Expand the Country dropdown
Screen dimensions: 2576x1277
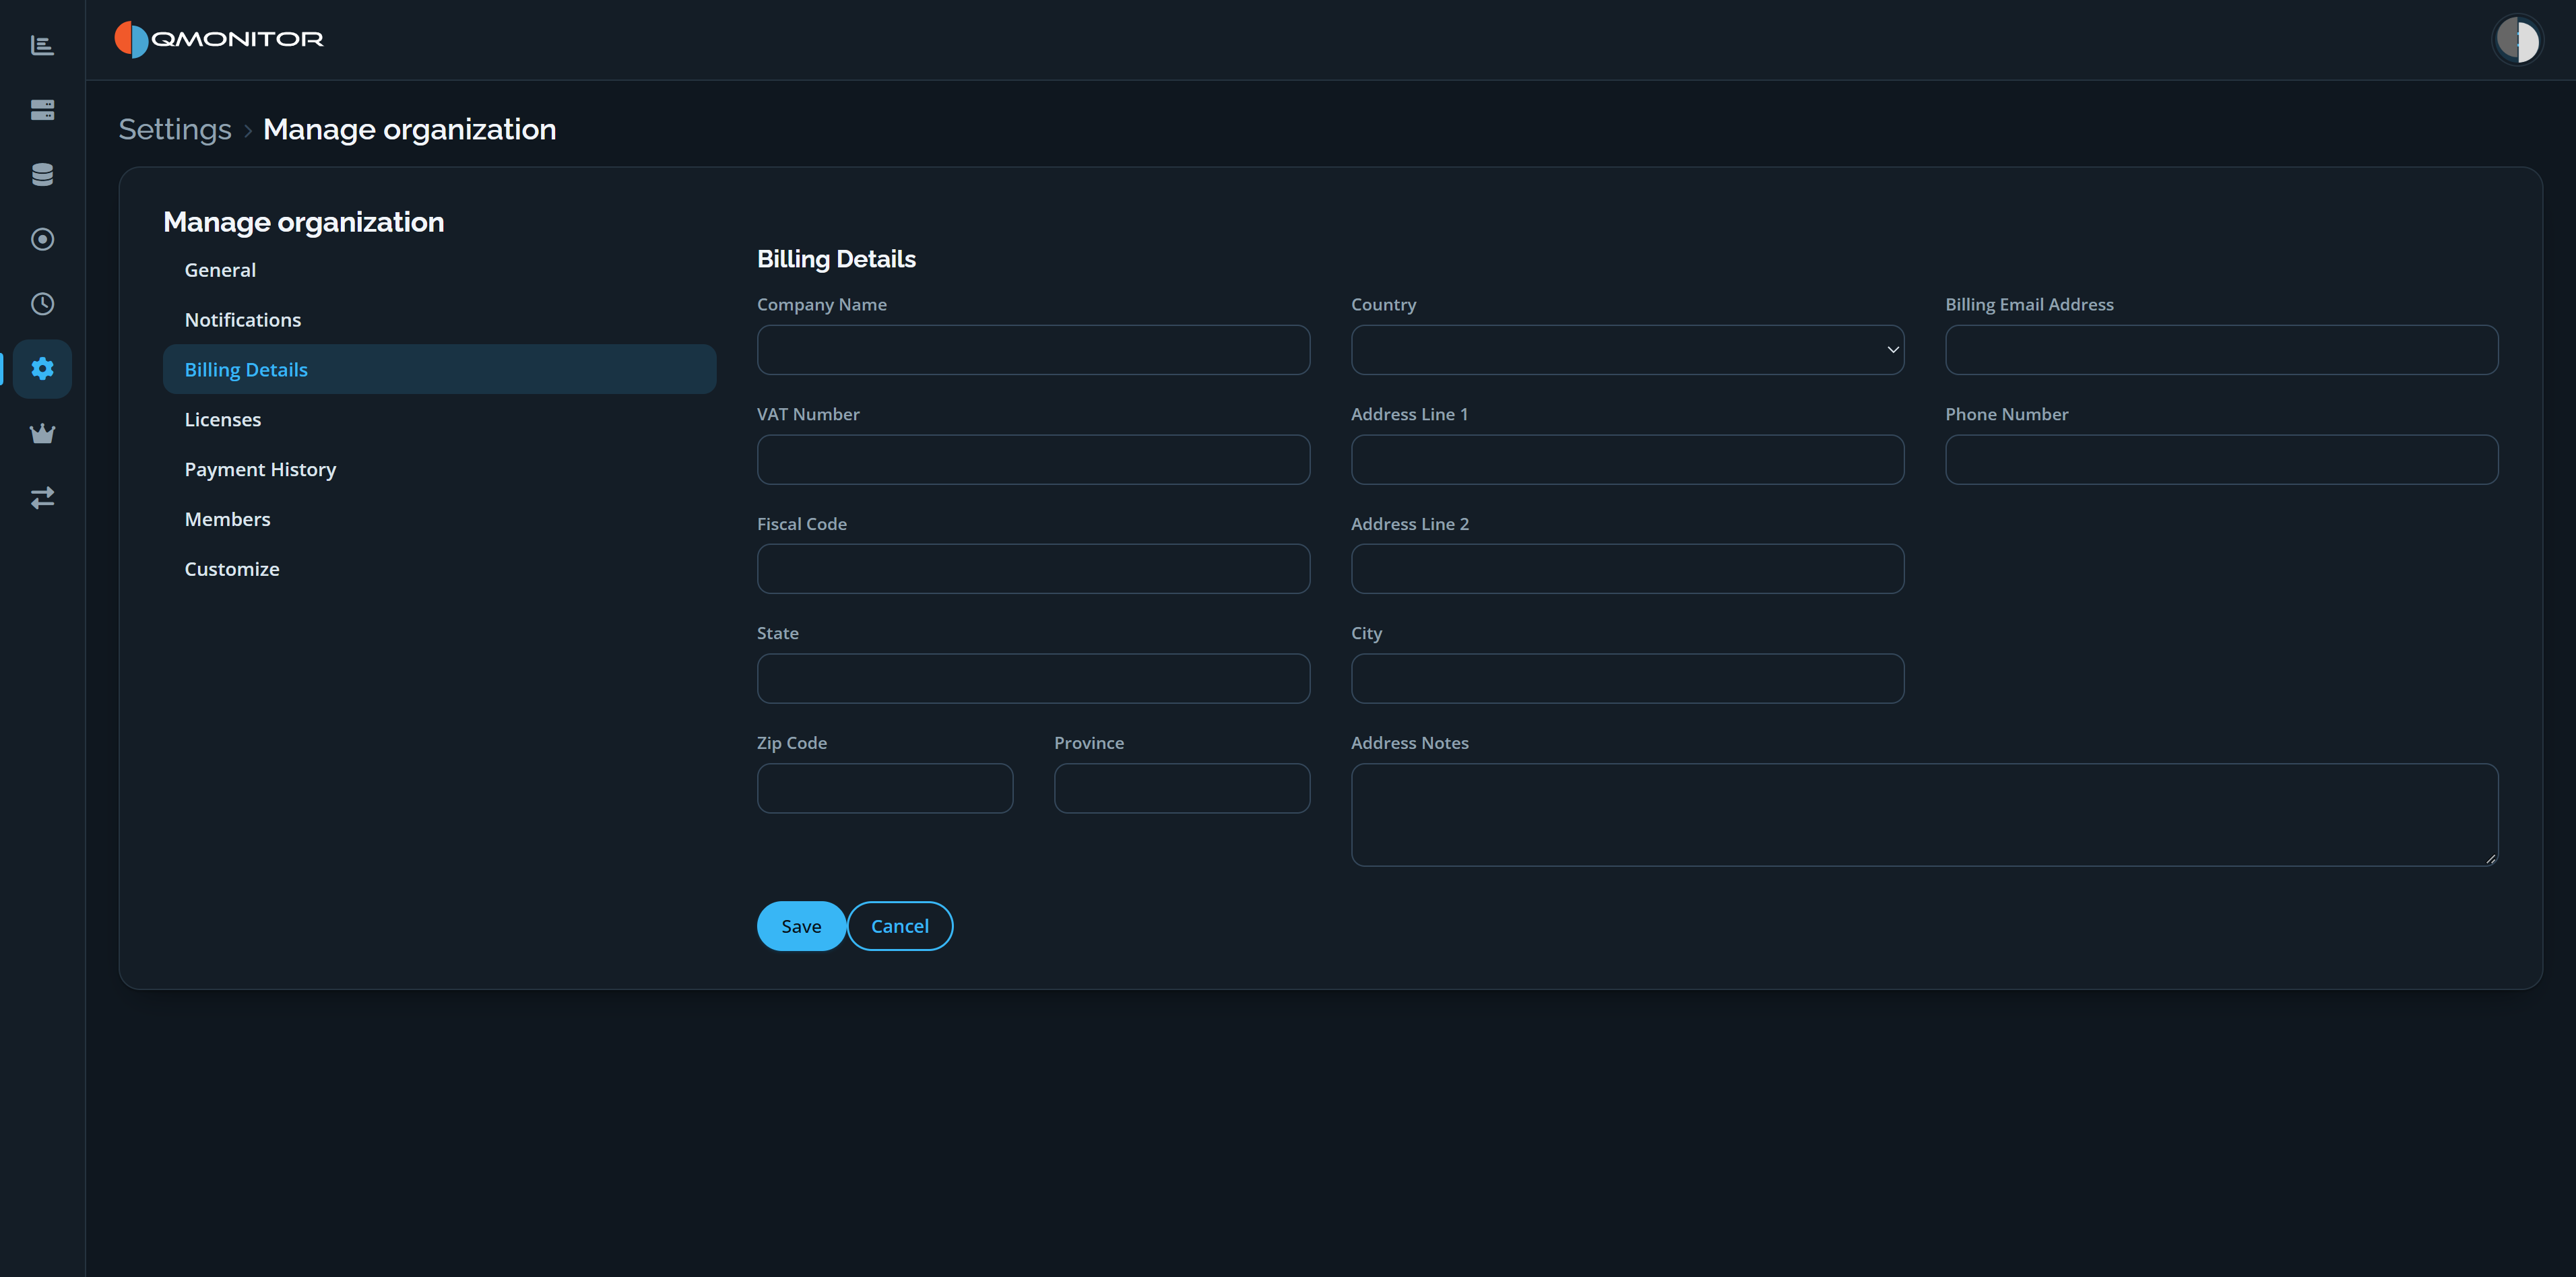pyautogui.click(x=1627, y=350)
